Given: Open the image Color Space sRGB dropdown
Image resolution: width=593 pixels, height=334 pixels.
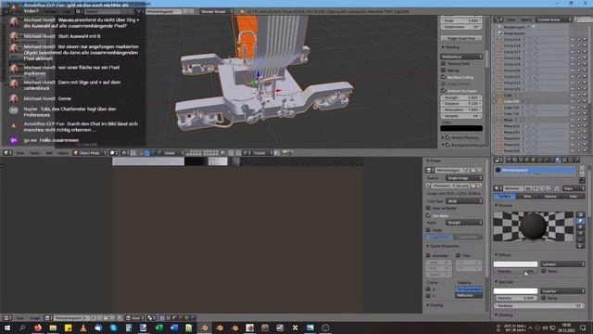Looking at the screenshot, I should coord(463,201).
